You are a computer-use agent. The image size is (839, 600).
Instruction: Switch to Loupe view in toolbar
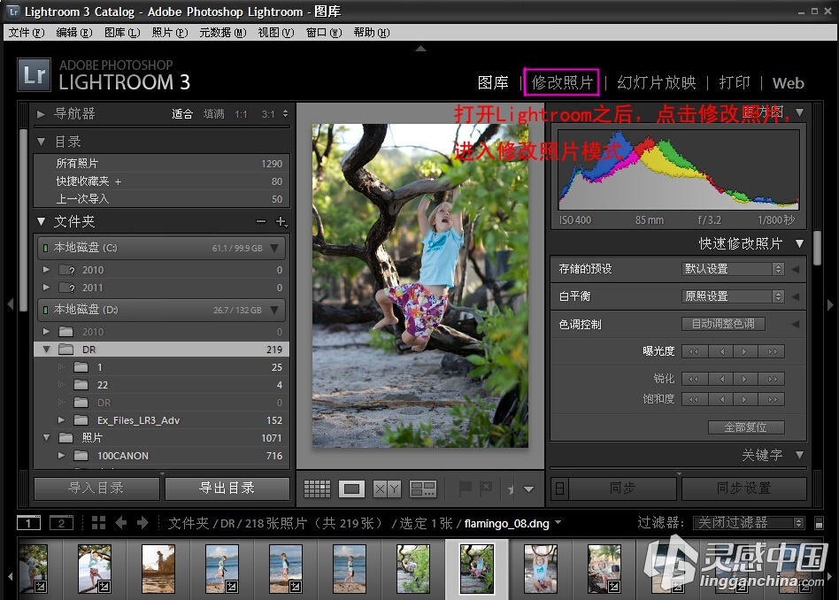click(x=351, y=488)
